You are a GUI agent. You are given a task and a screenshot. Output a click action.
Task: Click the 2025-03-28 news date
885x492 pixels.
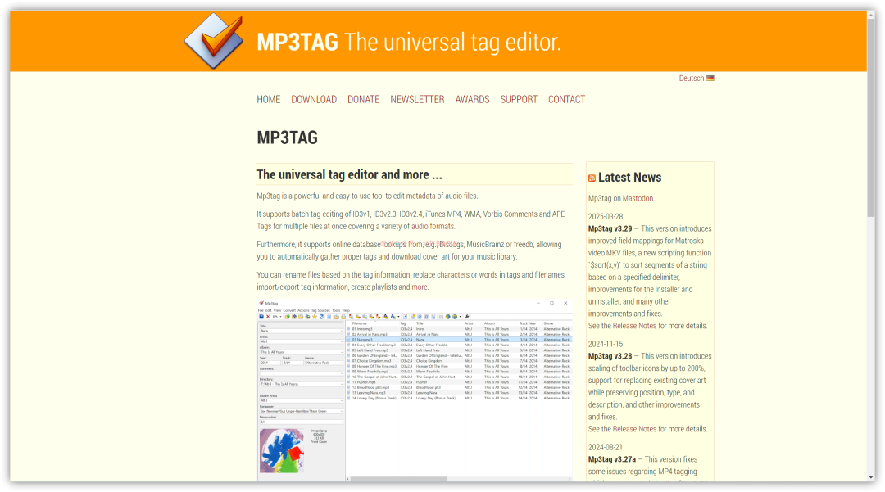click(606, 216)
